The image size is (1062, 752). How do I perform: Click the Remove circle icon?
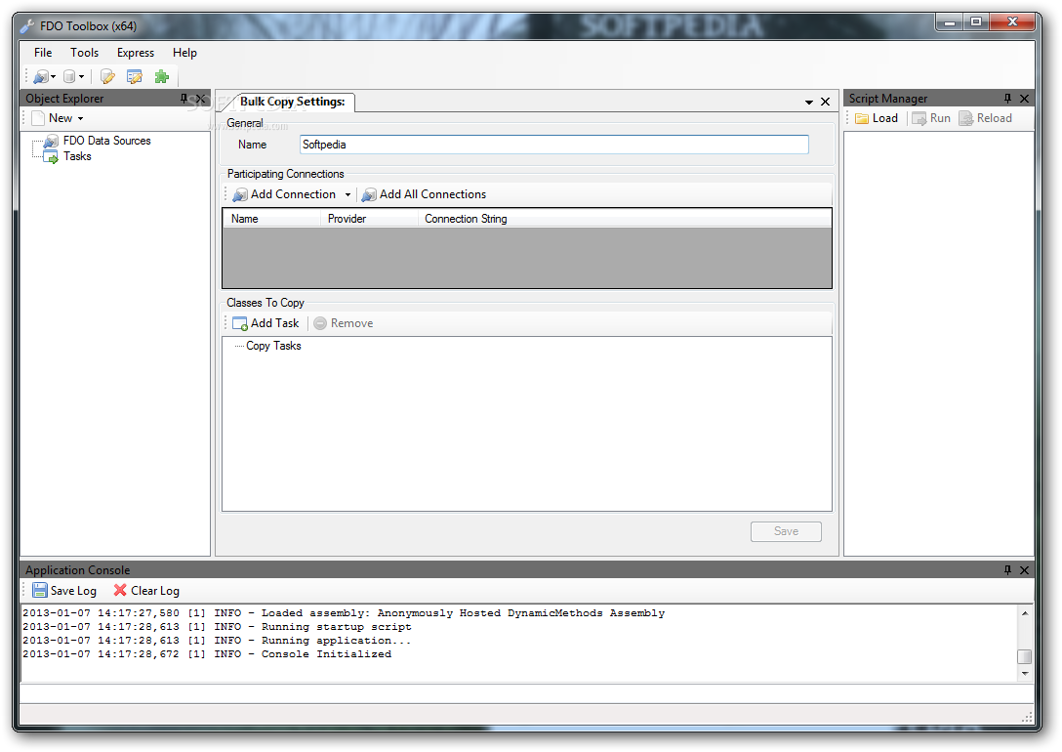(320, 324)
